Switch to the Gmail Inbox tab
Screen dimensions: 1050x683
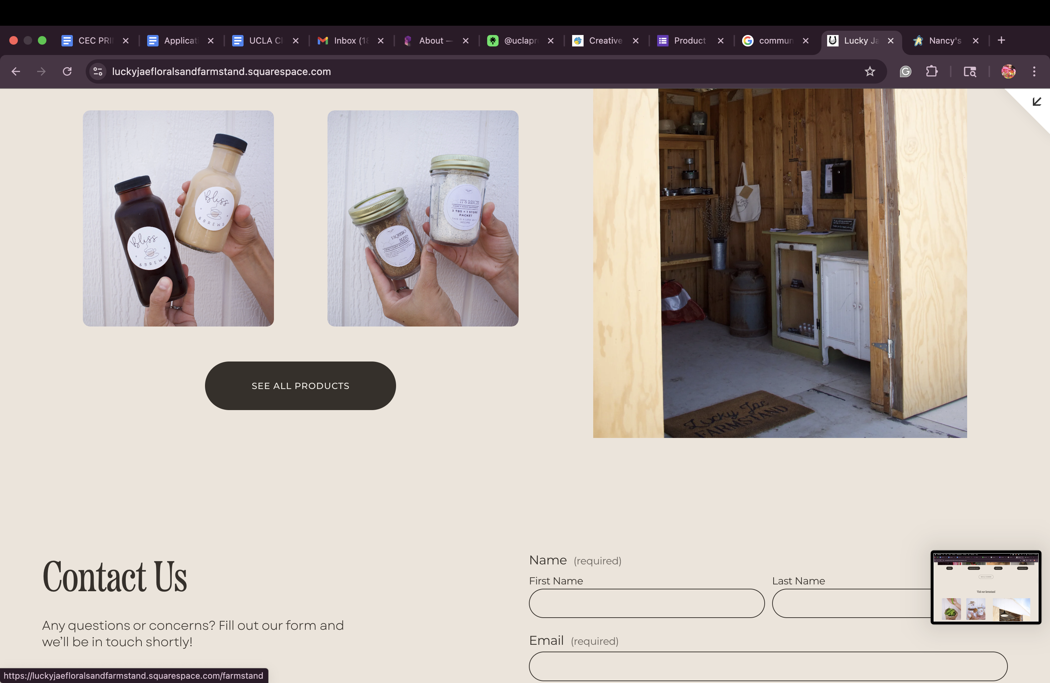pyautogui.click(x=344, y=41)
